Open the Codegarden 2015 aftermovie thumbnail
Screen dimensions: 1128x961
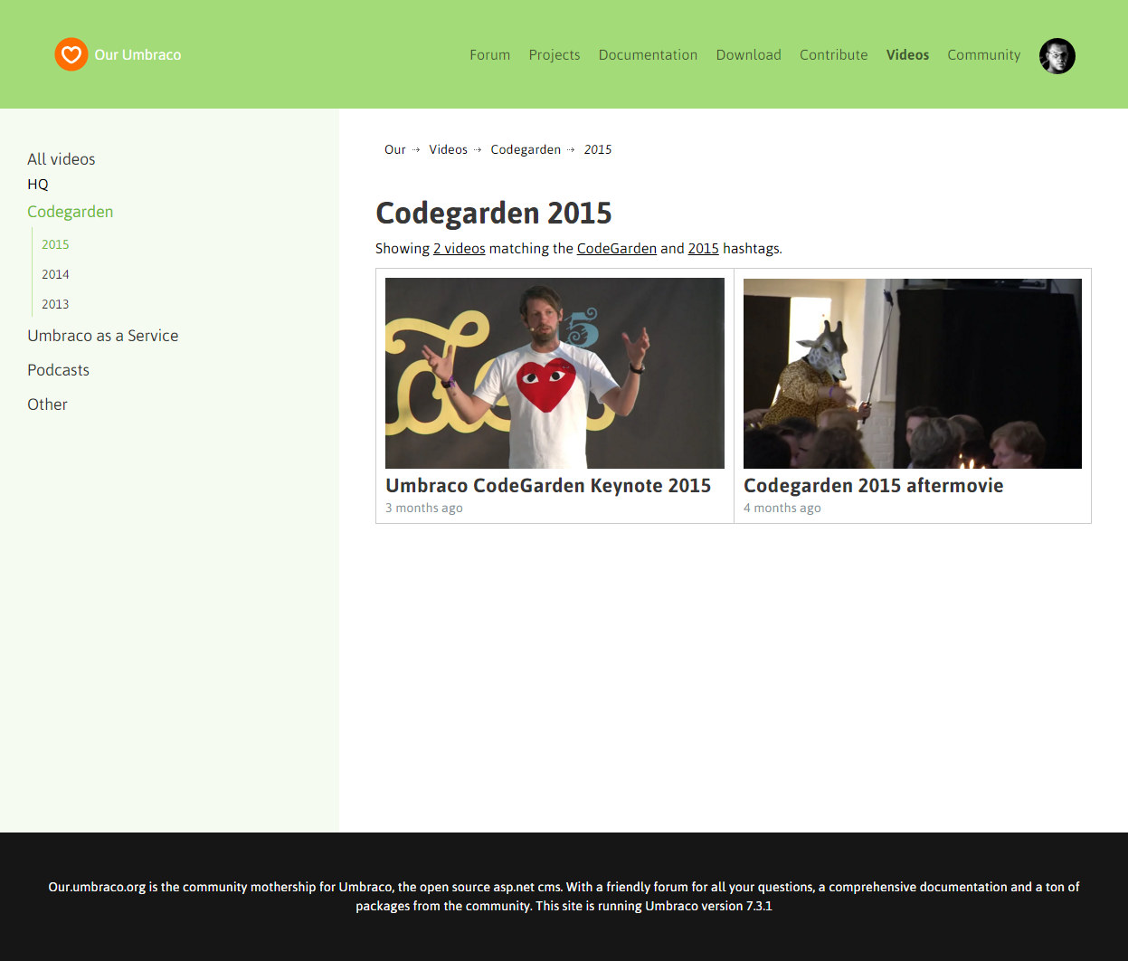pyautogui.click(x=912, y=373)
